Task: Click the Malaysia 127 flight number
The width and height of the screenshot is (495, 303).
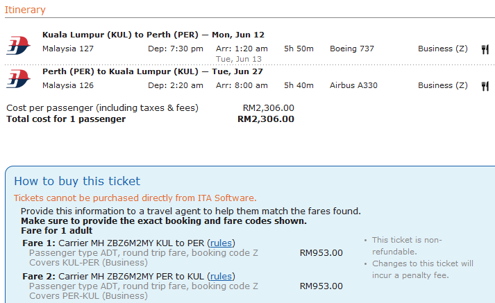Action: pyautogui.click(x=67, y=49)
